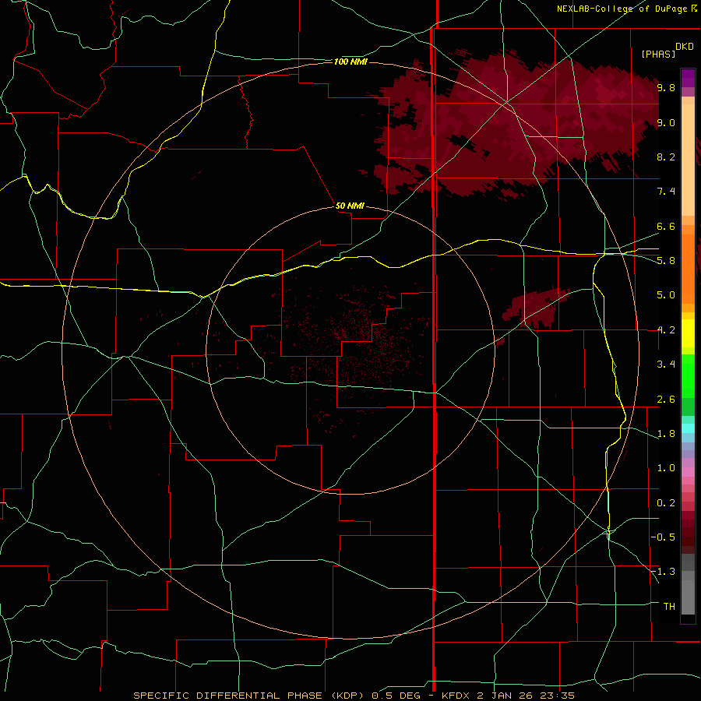The height and width of the screenshot is (701, 701).
Task: Select the 5.8 scale value
Action: pyautogui.click(x=666, y=261)
